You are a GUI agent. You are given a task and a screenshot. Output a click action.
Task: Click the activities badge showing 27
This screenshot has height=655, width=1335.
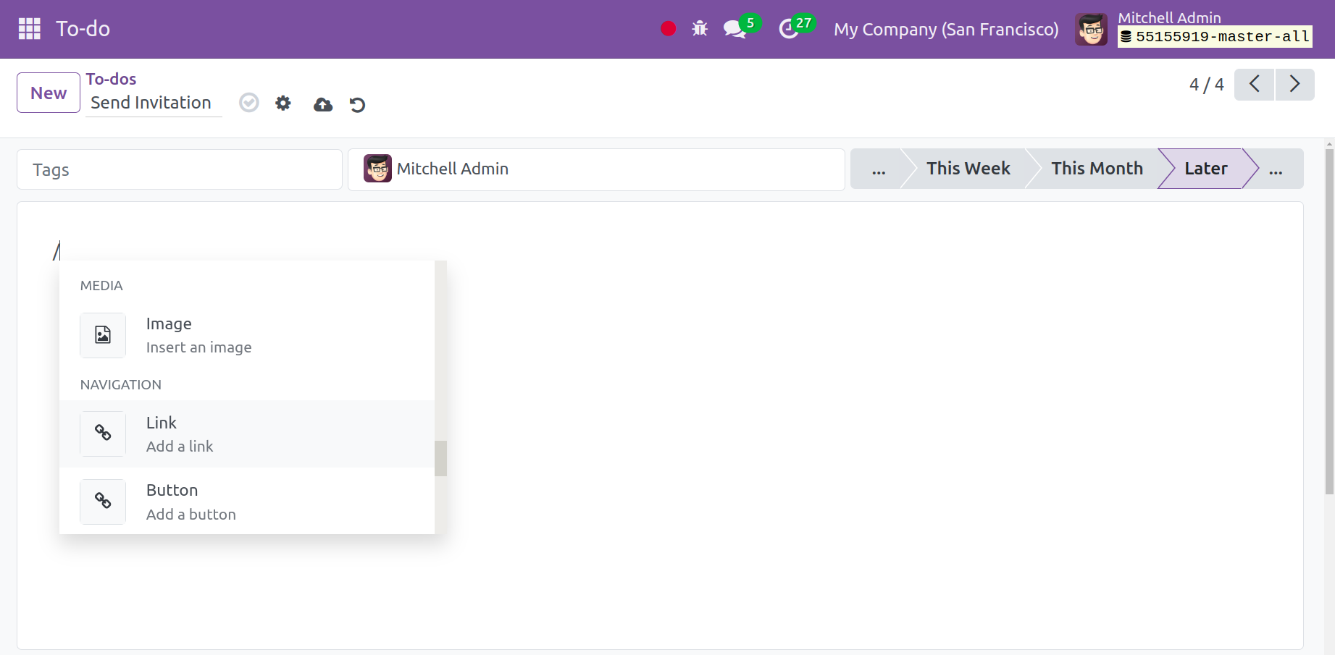click(x=804, y=22)
